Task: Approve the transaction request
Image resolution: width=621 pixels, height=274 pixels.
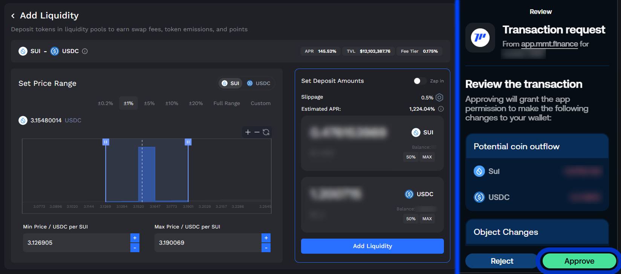Action: pyautogui.click(x=579, y=261)
